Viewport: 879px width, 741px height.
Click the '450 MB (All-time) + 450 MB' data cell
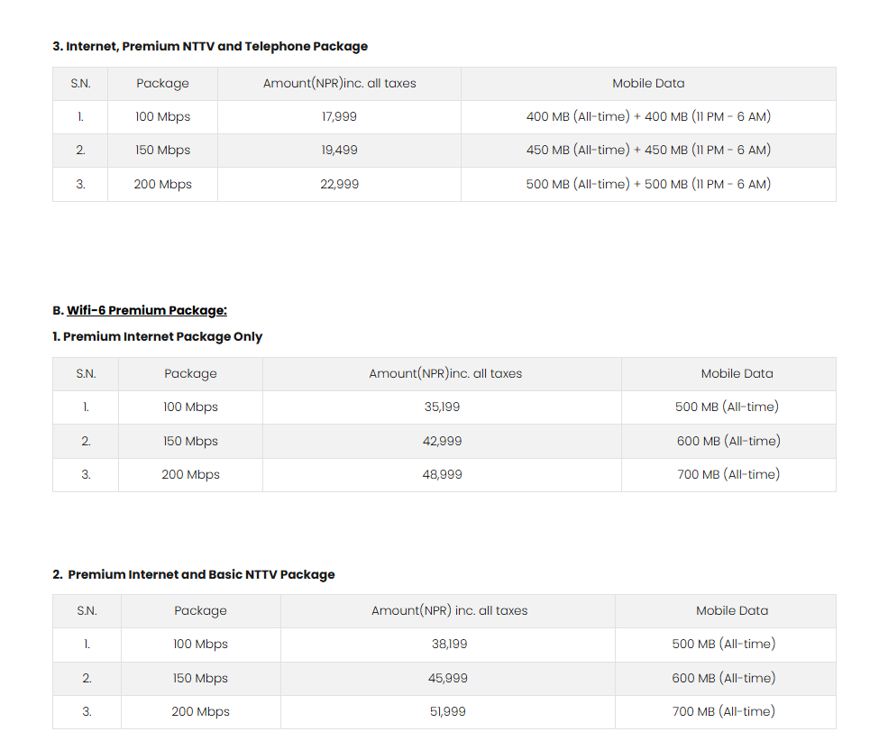click(x=648, y=151)
